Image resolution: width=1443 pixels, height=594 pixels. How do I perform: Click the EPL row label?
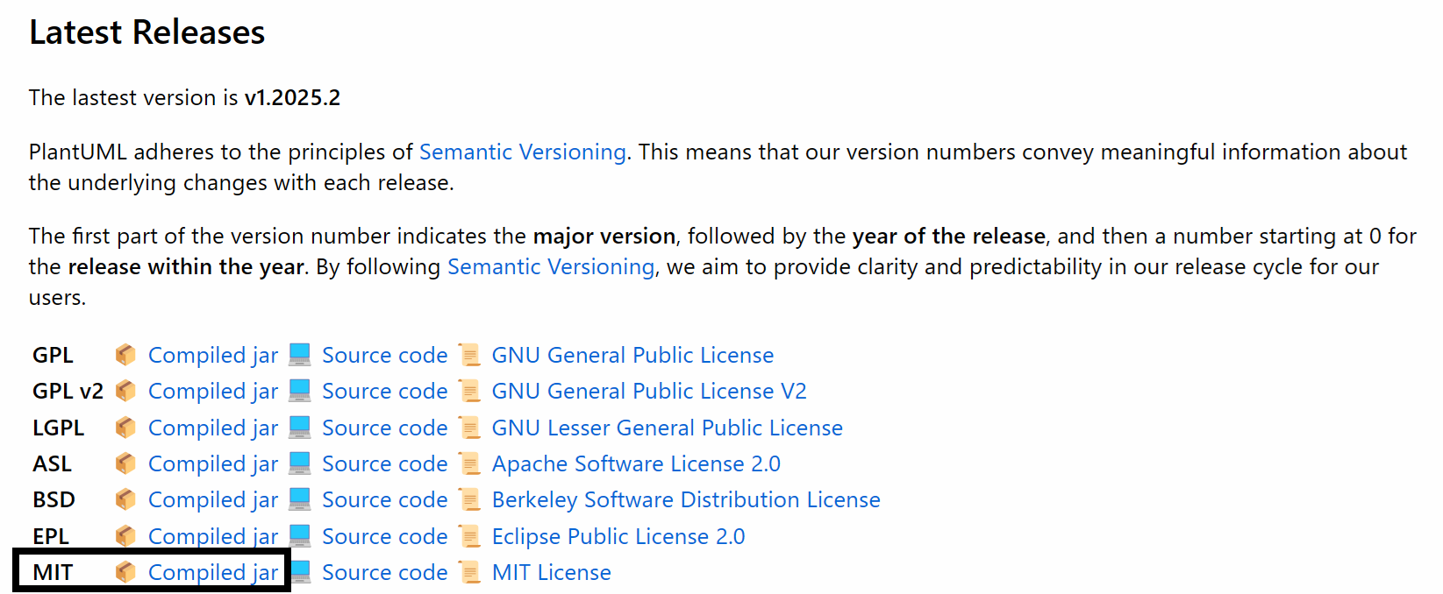[51, 536]
